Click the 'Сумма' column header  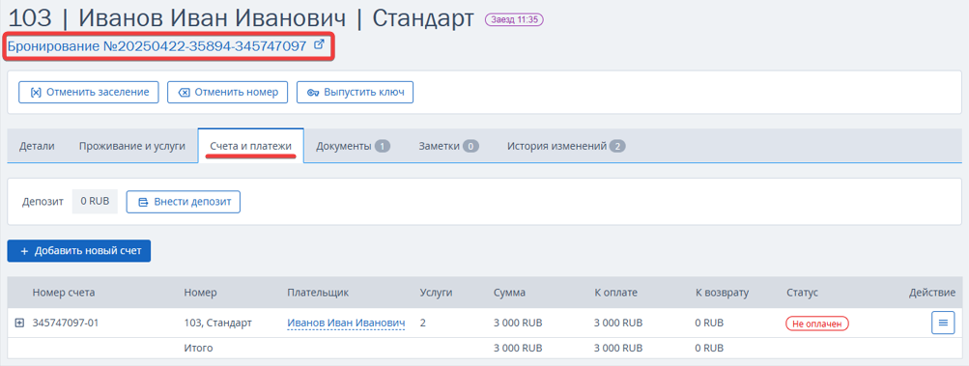510,293
